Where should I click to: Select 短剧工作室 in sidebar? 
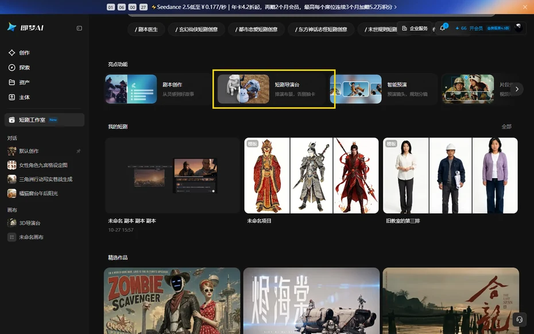[44, 120]
